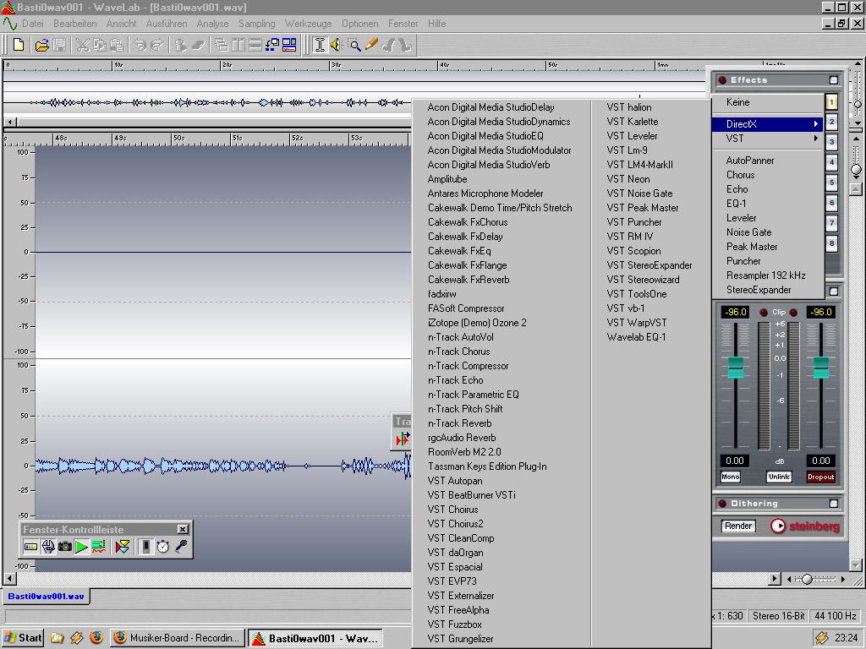Click the microphone icon in Fenster-Kontrollleiste
The image size is (866, 649).
pyautogui.click(x=180, y=547)
